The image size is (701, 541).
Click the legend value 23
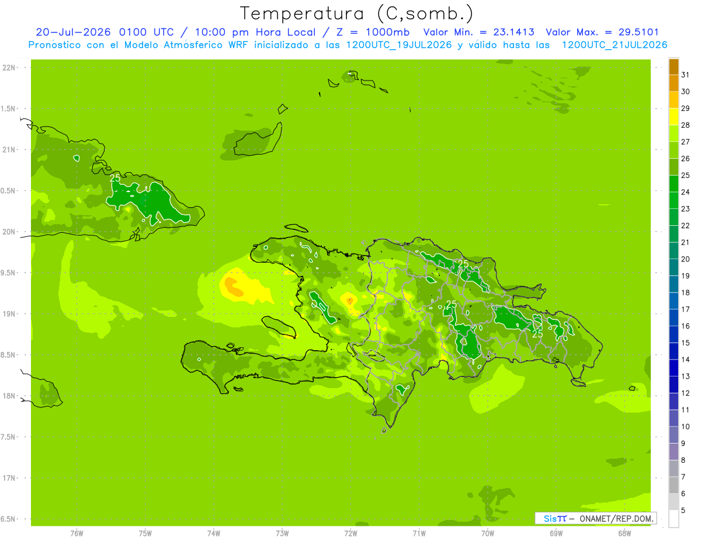tap(685, 209)
